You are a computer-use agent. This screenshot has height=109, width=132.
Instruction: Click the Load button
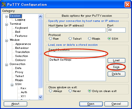[x=116, y=60]
